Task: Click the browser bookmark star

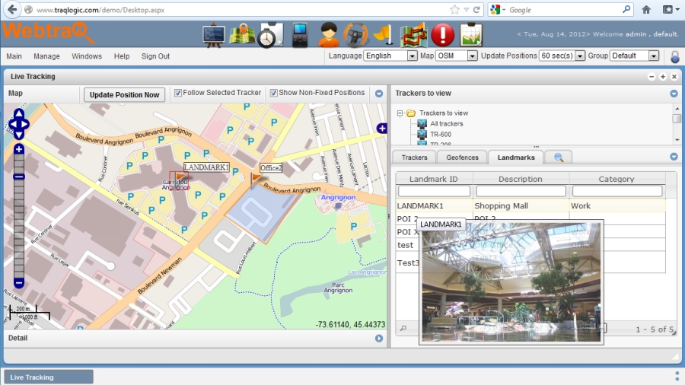Action: pyautogui.click(x=455, y=10)
